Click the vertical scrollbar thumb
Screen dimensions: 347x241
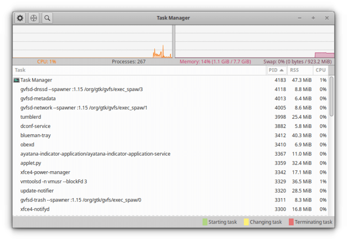(x=331, y=96)
